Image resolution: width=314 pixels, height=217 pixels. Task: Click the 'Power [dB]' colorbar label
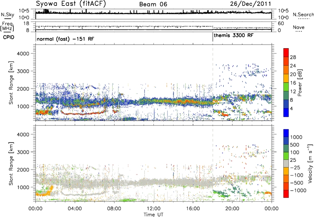[x=300, y=83]
